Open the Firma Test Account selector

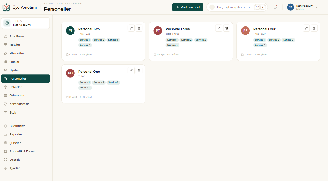pyautogui.click(x=26, y=23)
